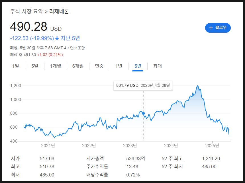Switch to the 1개월 range tab
The image size is (245, 183).
56,66
